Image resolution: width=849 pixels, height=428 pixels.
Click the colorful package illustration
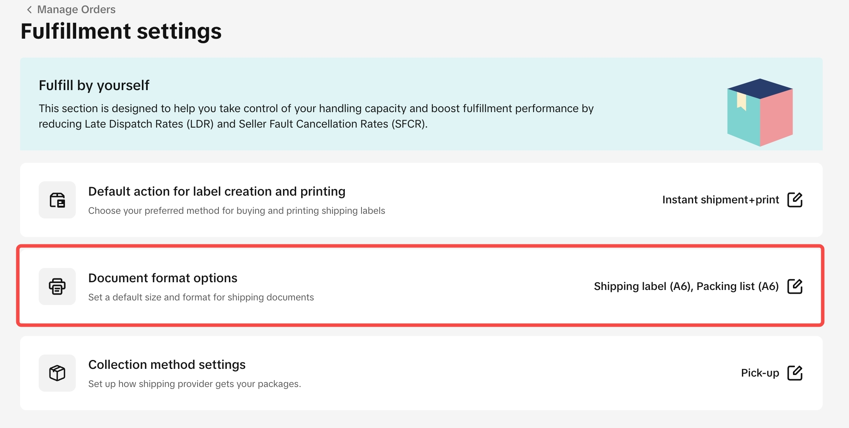(x=760, y=112)
